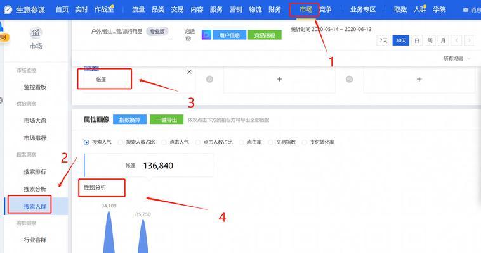Add second comparison keyword with plus
The height and width of the screenshot is (253, 481).
279,79
